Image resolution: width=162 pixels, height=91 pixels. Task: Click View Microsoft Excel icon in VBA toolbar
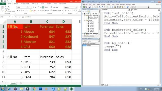pyautogui.click(x=84, y=7)
